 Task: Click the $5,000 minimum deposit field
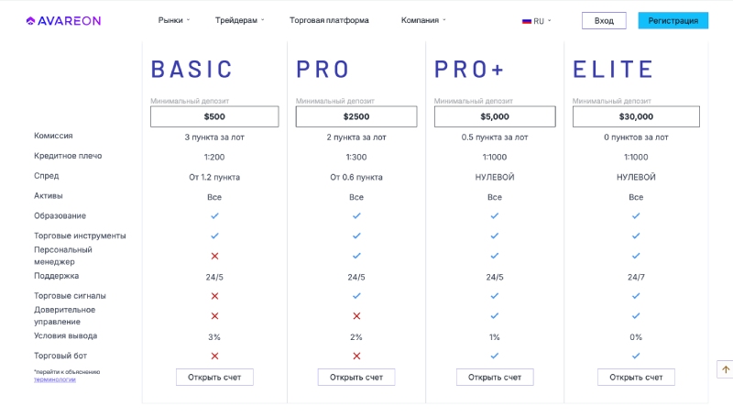click(495, 116)
